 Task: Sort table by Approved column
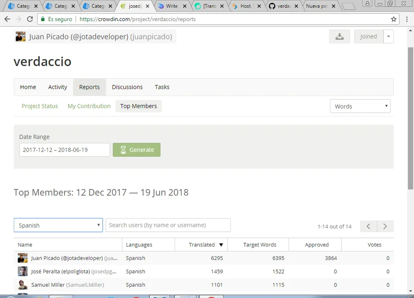(x=317, y=245)
